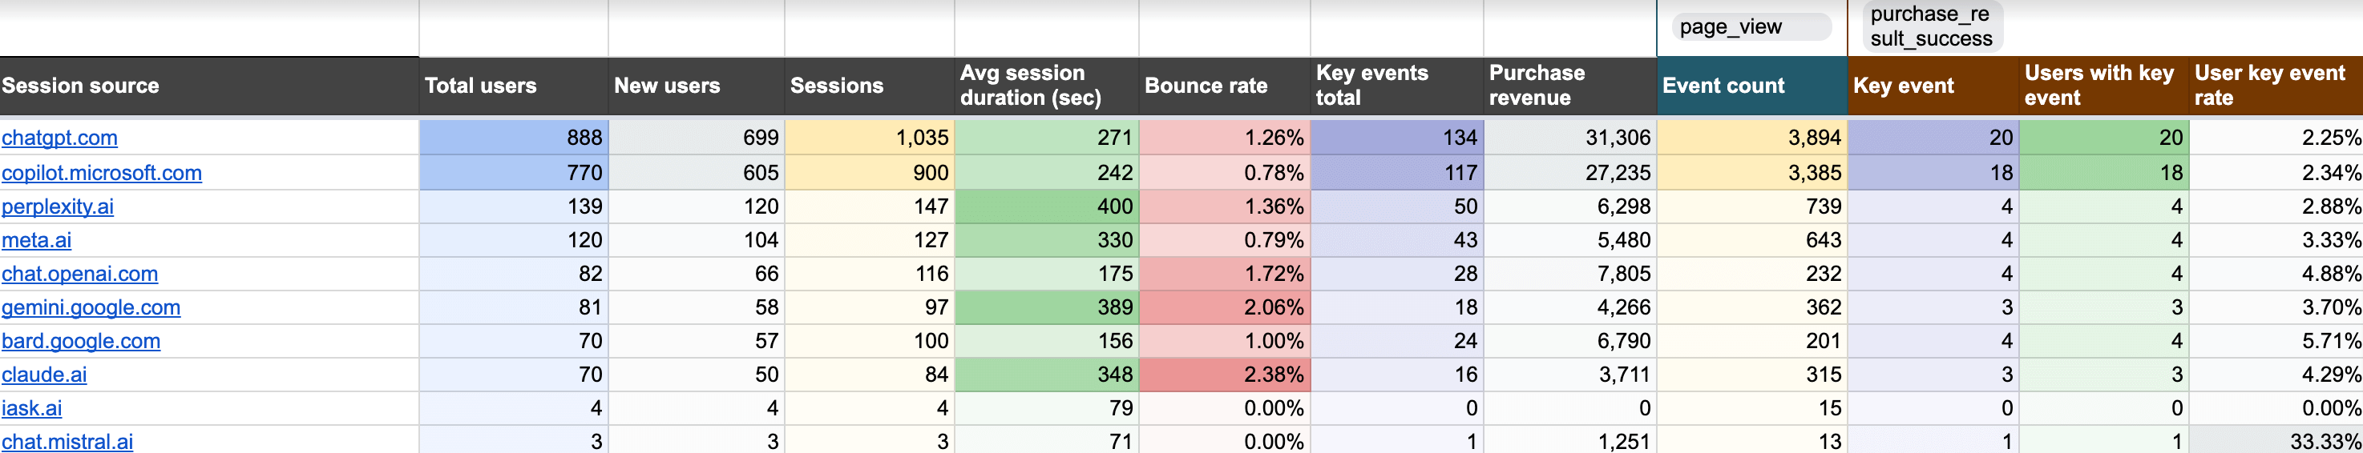Viewport: 2363px width, 453px height.
Task: Select chat.mistral.ai key event rate 33.33%
Action: [2276, 441]
